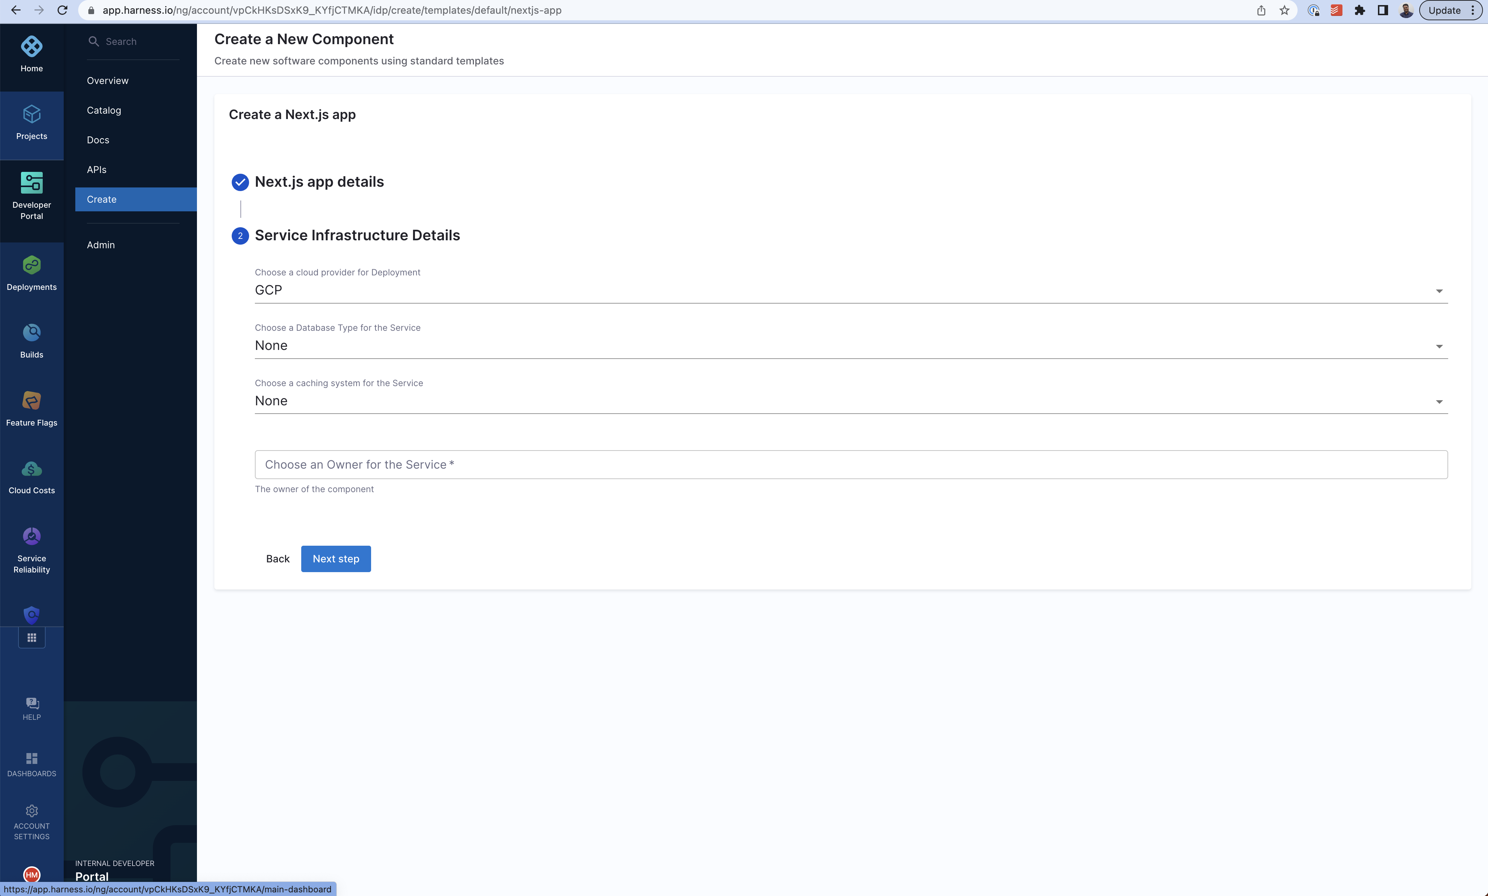Click the Deployments module icon
This screenshot has width=1488, height=896.
pos(31,265)
